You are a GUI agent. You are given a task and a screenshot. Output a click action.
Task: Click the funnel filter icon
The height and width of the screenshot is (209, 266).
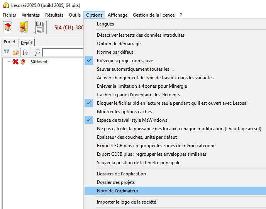pyautogui.click(x=7, y=52)
